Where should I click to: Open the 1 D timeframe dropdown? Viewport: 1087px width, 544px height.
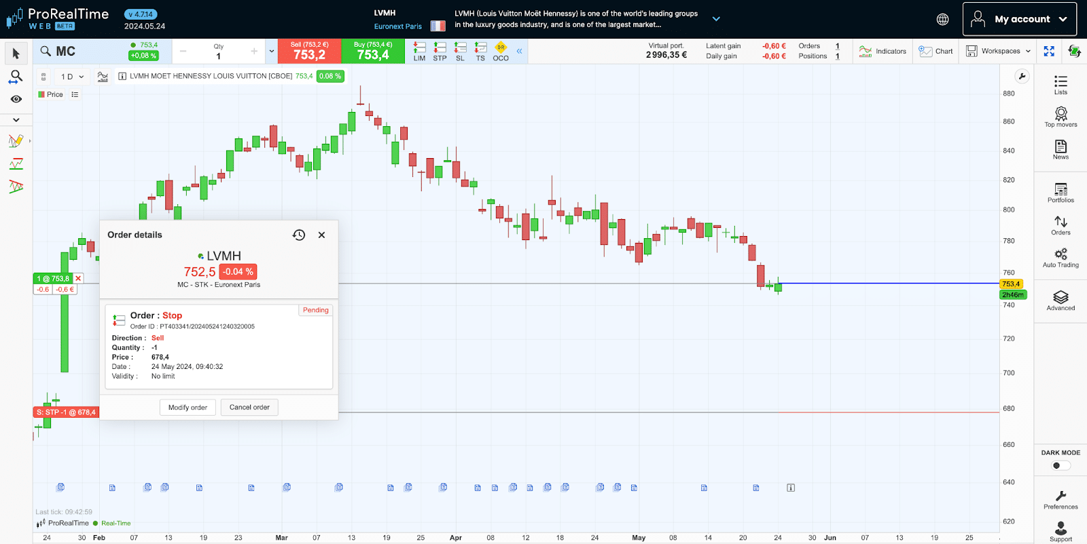[x=72, y=77]
